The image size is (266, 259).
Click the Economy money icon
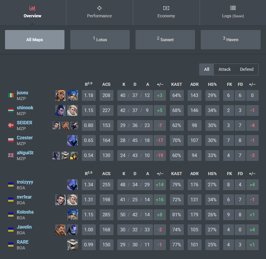click(x=166, y=8)
